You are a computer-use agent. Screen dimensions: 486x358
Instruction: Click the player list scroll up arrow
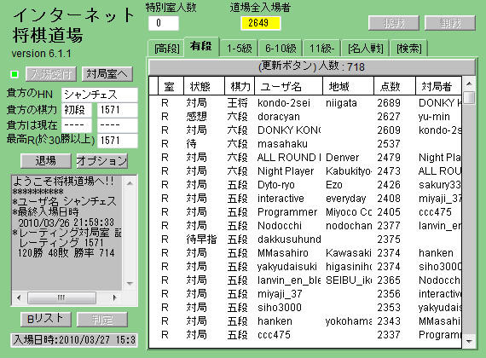(x=469, y=84)
